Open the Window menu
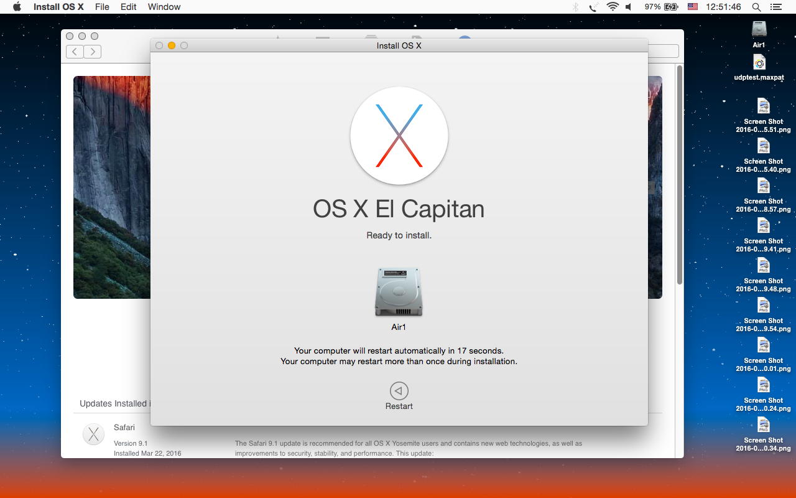The width and height of the screenshot is (796, 498). tap(164, 7)
